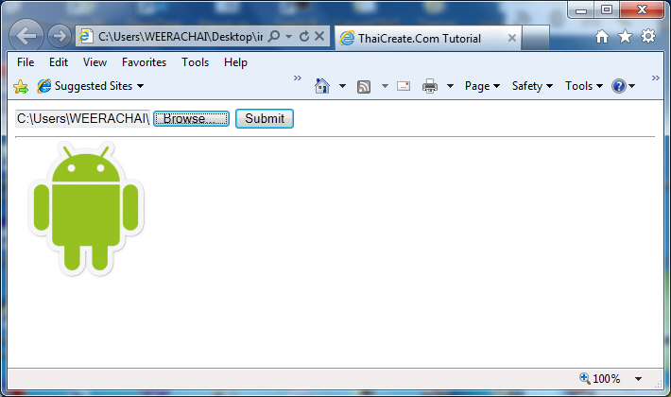Open the Page dropdown menu
The width and height of the screenshot is (671, 397).
click(x=482, y=86)
